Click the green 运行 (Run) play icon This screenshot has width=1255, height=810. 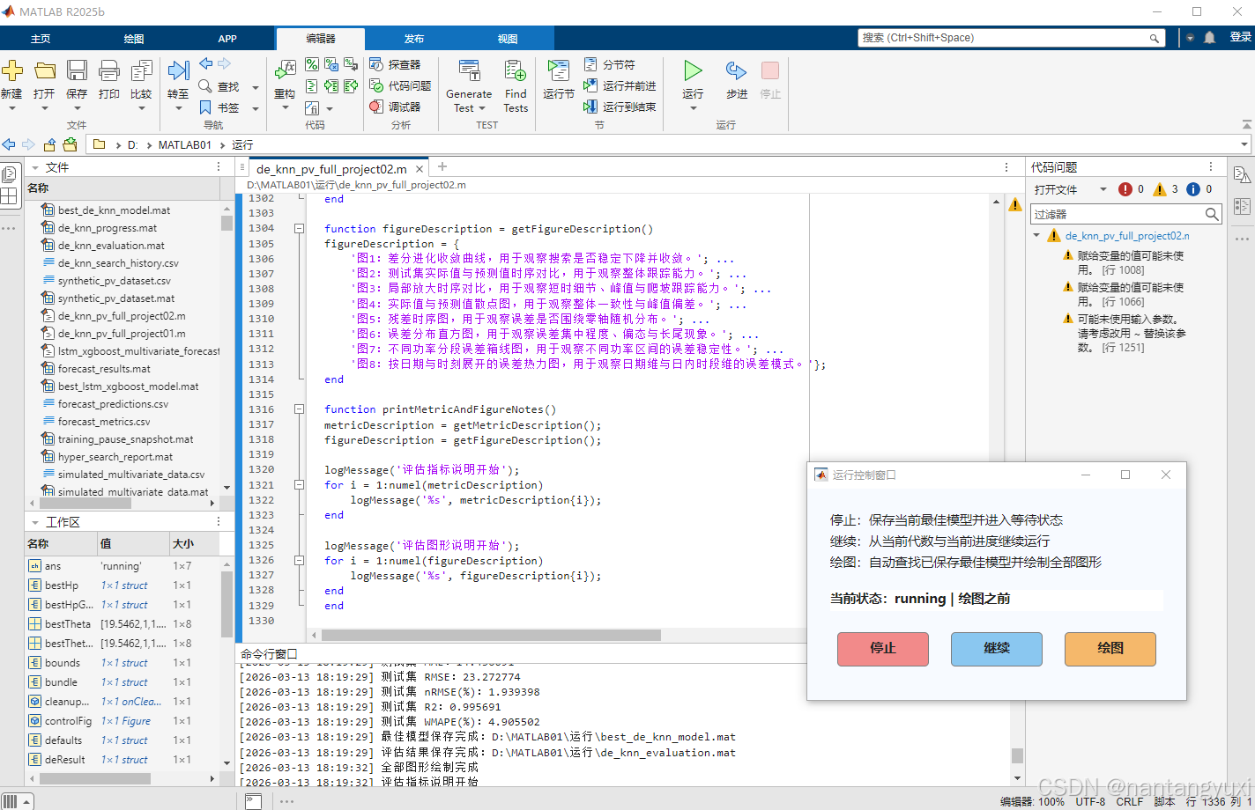tap(693, 70)
